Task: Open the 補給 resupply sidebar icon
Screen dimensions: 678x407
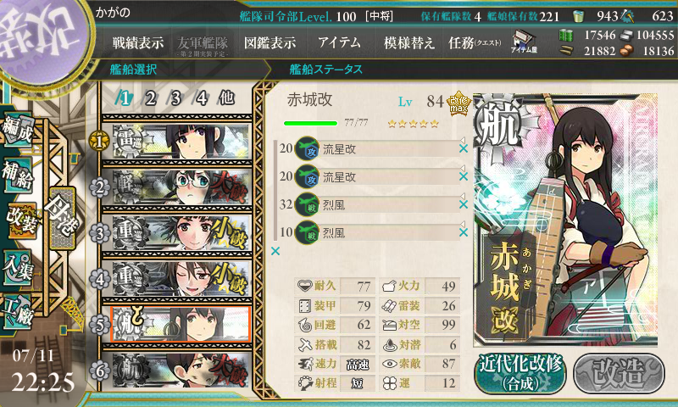Action: coord(18,175)
